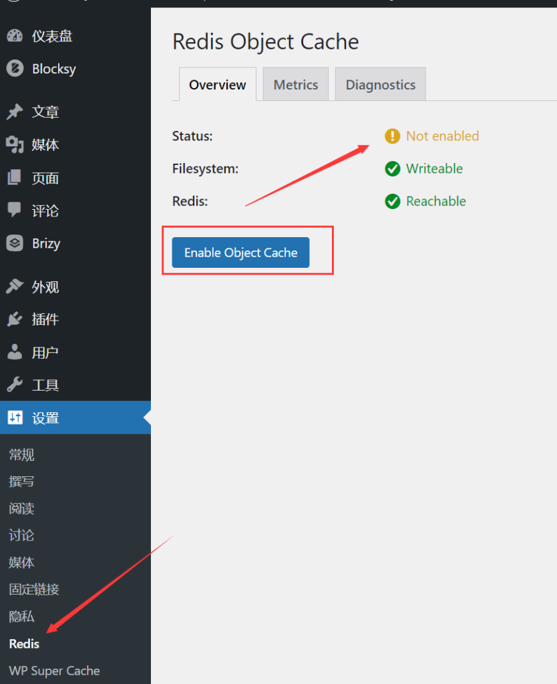557x684 pixels.
Task: Click the Posts pushpin icon
Action: [15, 112]
